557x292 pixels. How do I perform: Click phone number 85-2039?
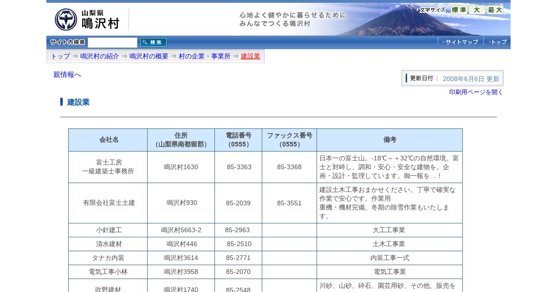tap(238, 203)
